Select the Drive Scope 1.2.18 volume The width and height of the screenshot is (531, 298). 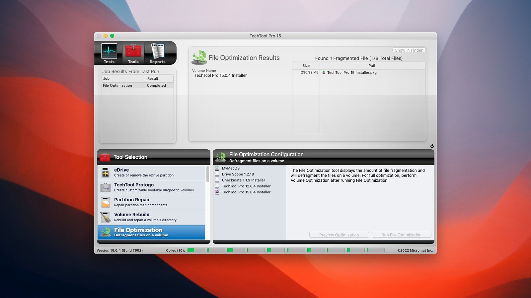(238, 174)
